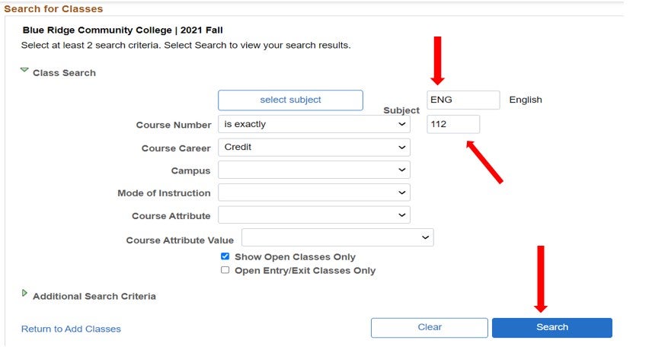
Task: Collapse the Class Search section triangle
Action: tap(24, 71)
